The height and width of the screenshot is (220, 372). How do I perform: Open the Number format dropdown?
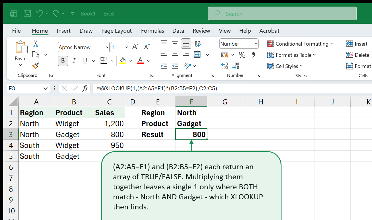coord(256,44)
